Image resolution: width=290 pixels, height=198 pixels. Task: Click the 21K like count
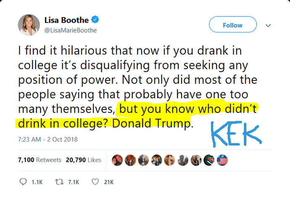tap(109, 182)
